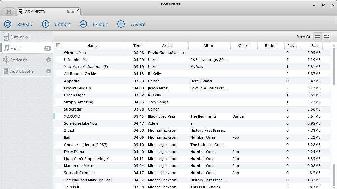Select the song All Rounds On Me
Image resolution: width=337 pixels, height=189 pixels.
[80, 74]
